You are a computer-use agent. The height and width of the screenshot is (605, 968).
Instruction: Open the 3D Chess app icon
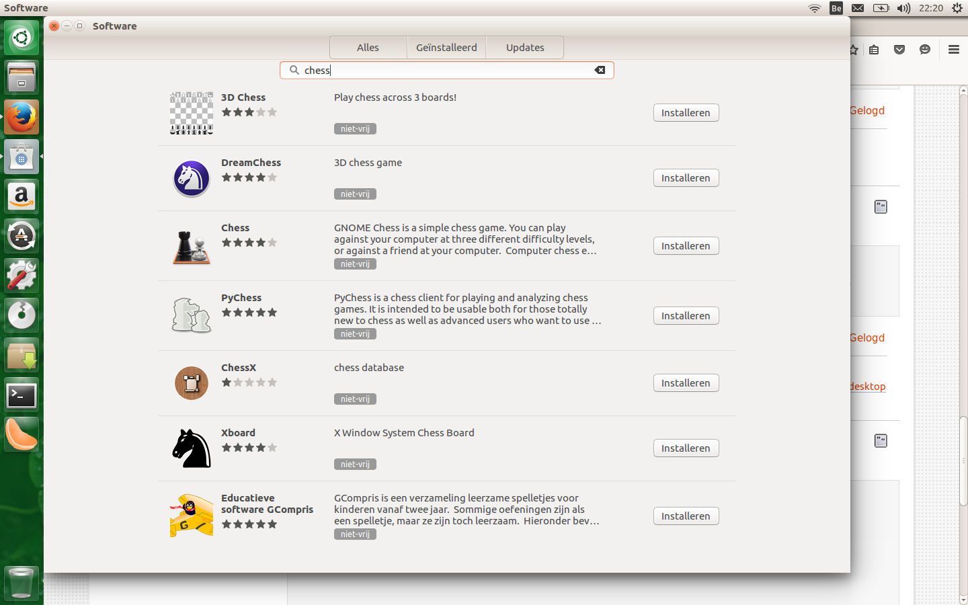coord(192,113)
